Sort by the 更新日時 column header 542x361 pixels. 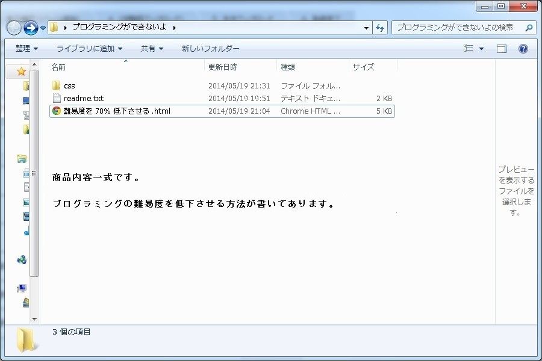[x=223, y=67]
